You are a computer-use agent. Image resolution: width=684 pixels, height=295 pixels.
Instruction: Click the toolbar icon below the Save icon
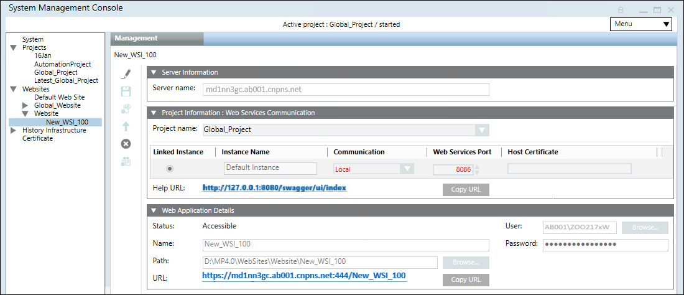pos(126,109)
